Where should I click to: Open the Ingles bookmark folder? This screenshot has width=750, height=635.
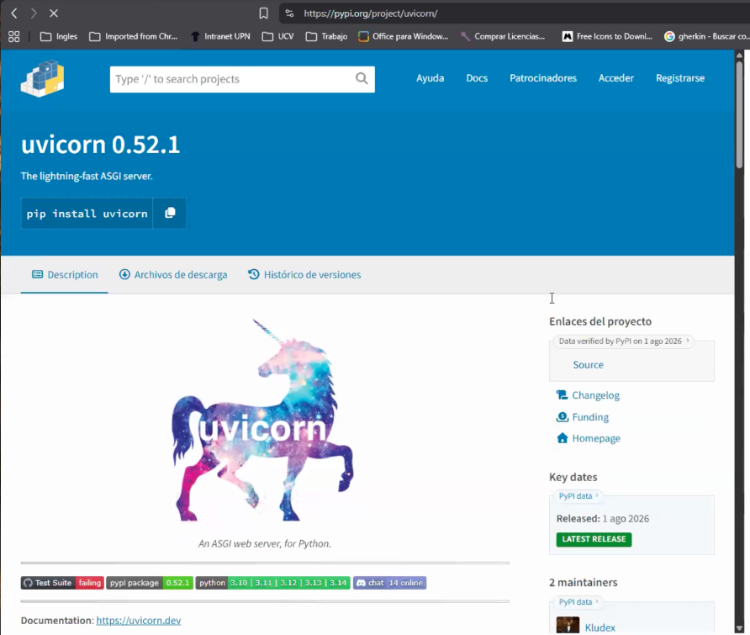pos(59,36)
